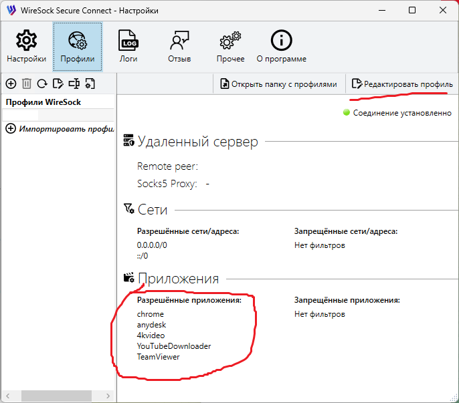Click Нет фильтров under Запрещённые приложения
This screenshot has width=459, height=403.
click(320, 314)
